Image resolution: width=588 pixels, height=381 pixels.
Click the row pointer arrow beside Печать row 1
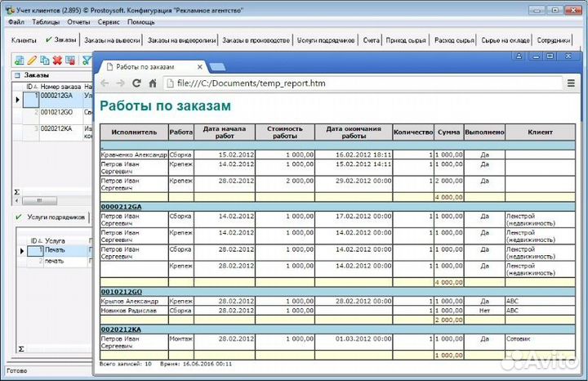point(22,250)
